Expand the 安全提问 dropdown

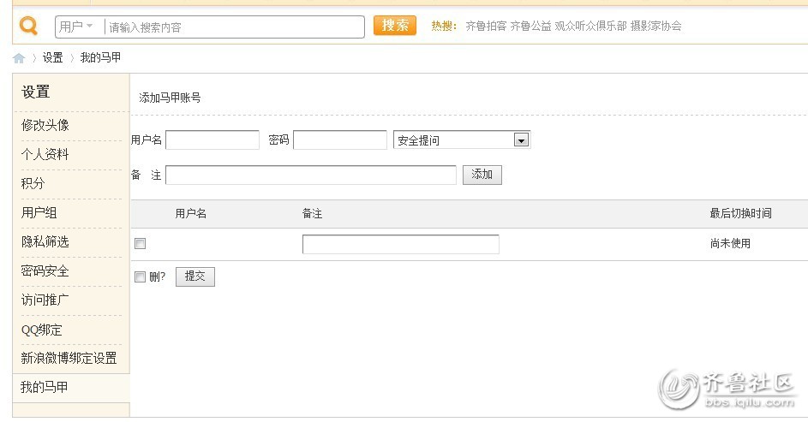click(x=520, y=140)
